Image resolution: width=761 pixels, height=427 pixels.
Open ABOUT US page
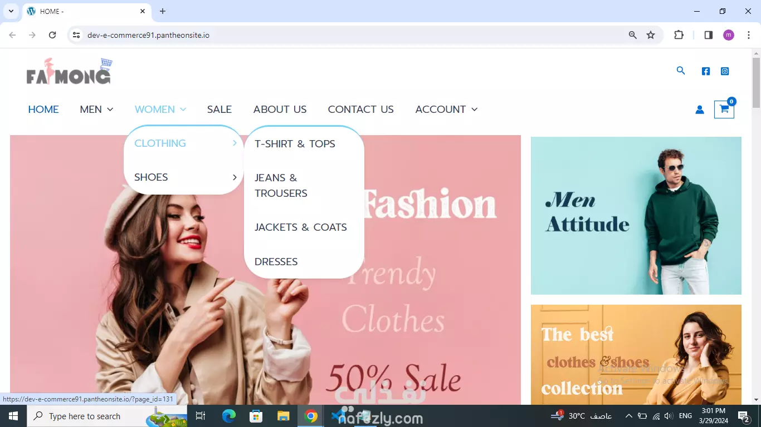(280, 110)
